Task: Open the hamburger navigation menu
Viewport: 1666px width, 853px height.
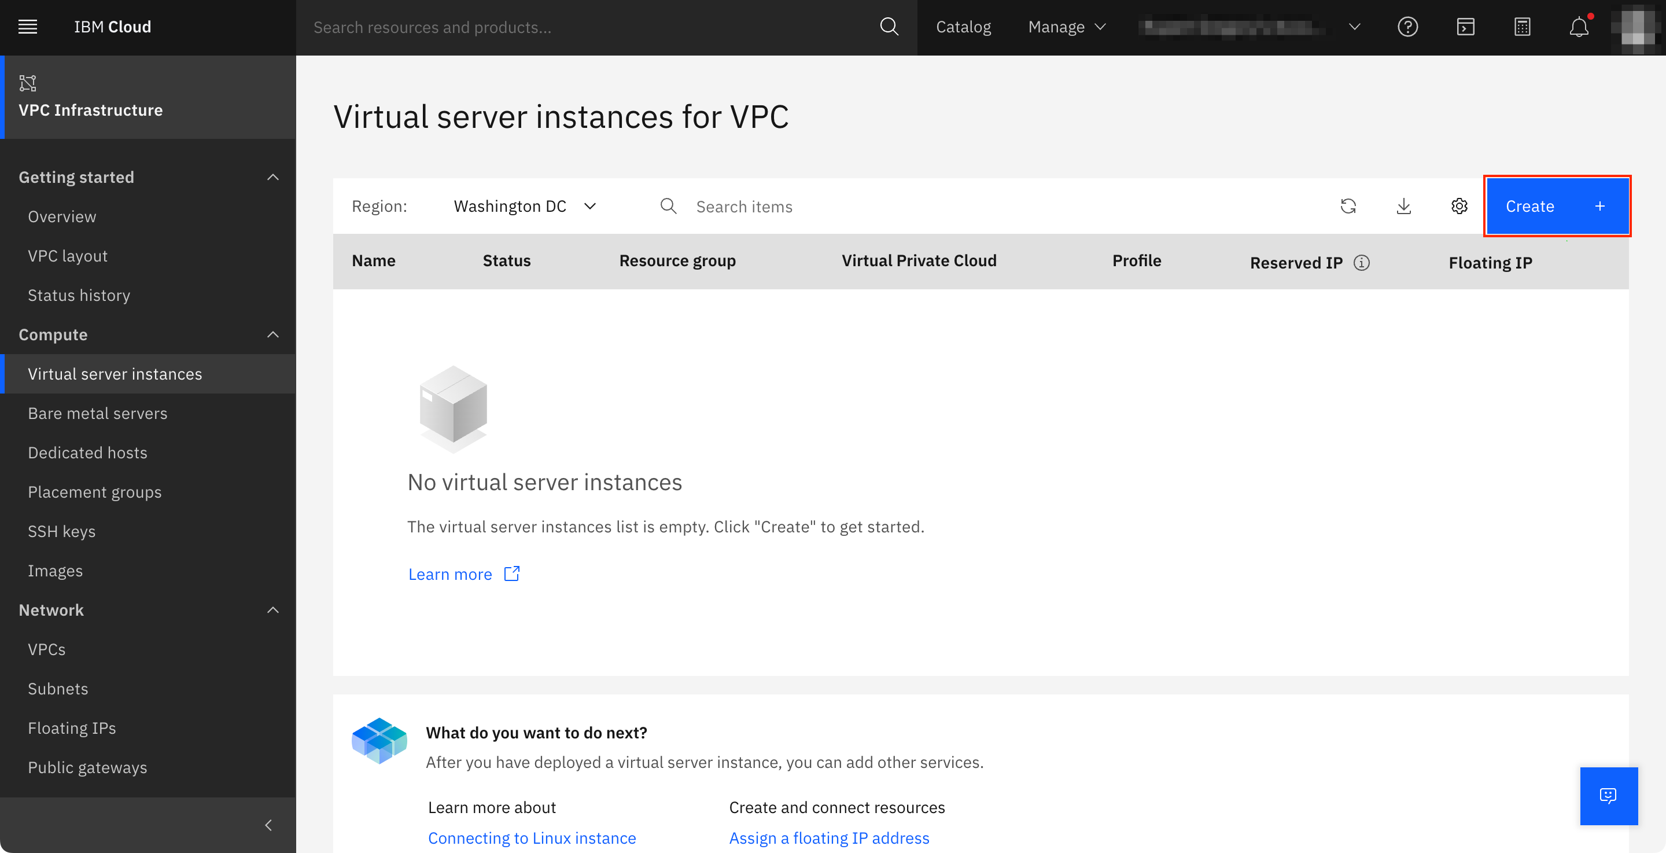Action: click(27, 27)
